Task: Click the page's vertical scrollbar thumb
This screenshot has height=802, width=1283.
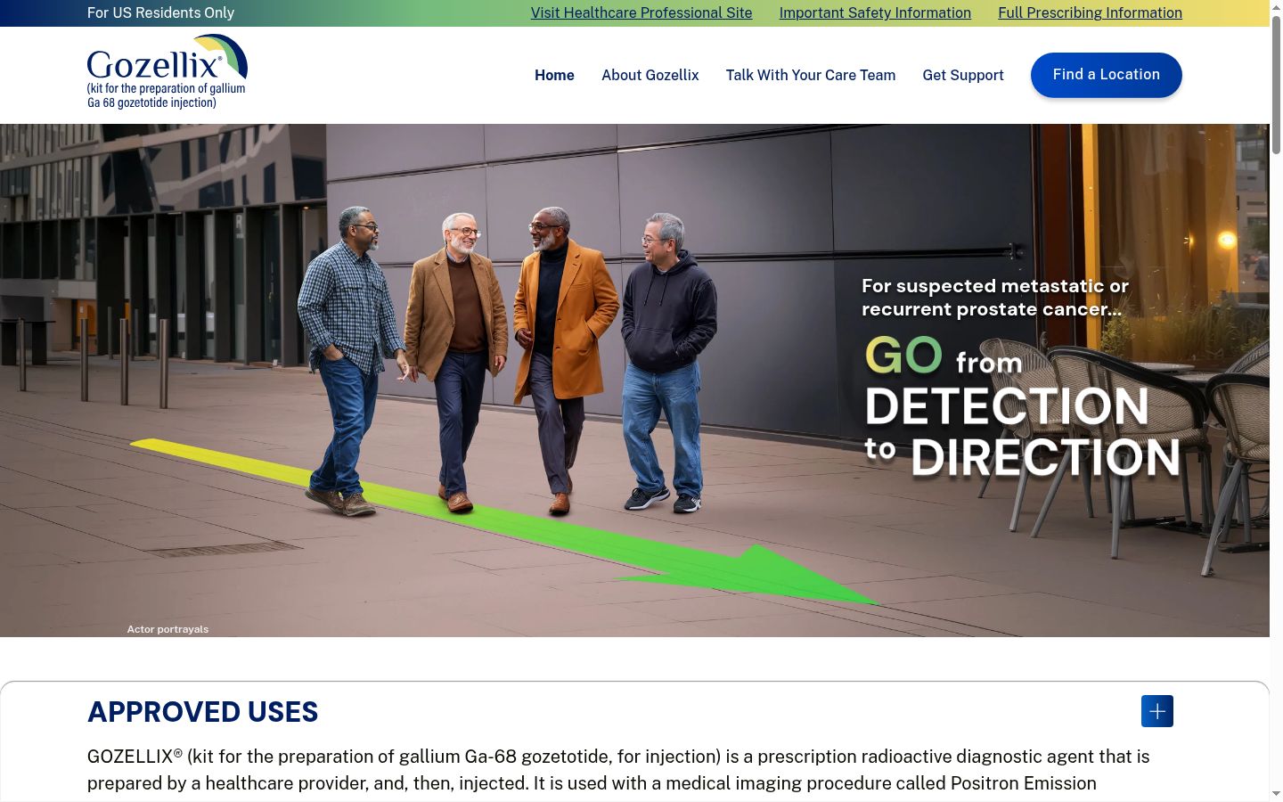Action: pyautogui.click(x=1276, y=85)
